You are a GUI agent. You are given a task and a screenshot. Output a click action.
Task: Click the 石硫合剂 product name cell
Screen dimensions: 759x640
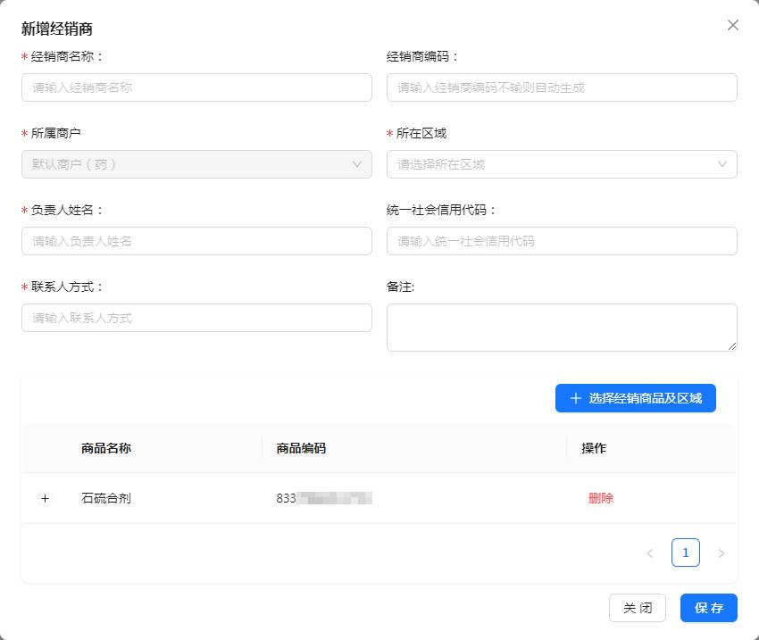106,498
